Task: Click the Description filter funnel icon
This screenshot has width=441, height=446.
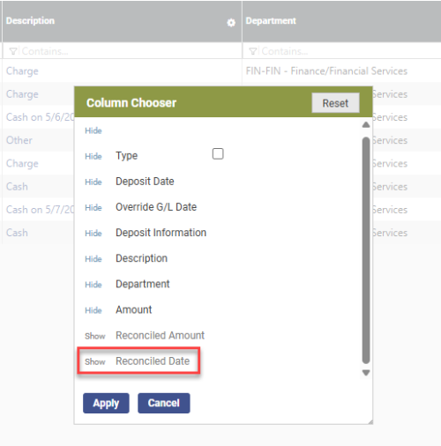Action: coord(13,51)
